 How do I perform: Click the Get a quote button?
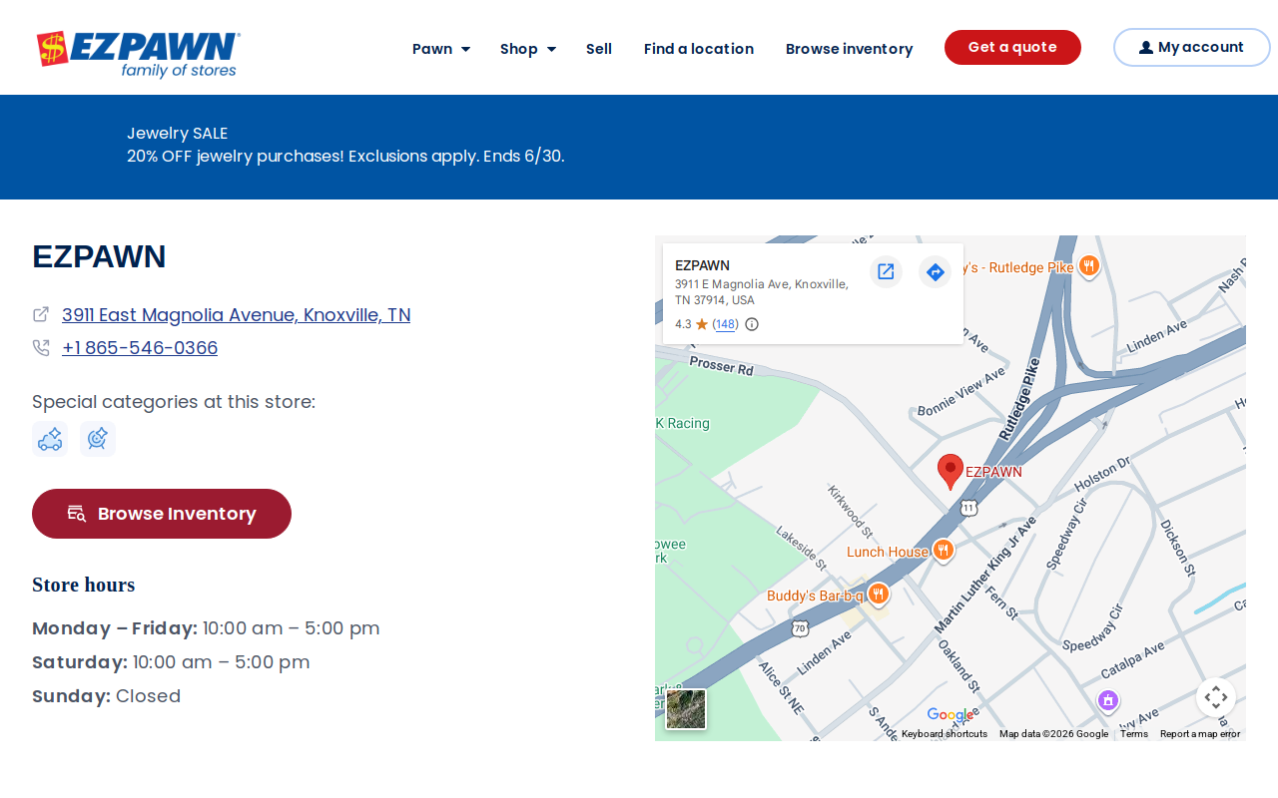[x=1012, y=48]
